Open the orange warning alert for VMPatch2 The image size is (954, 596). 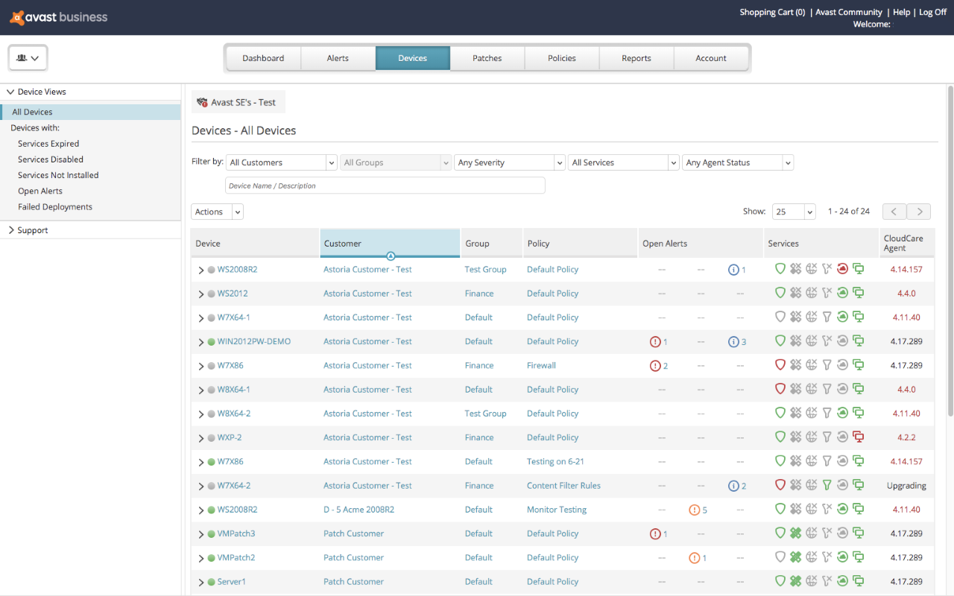pyautogui.click(x=695, y=557)
